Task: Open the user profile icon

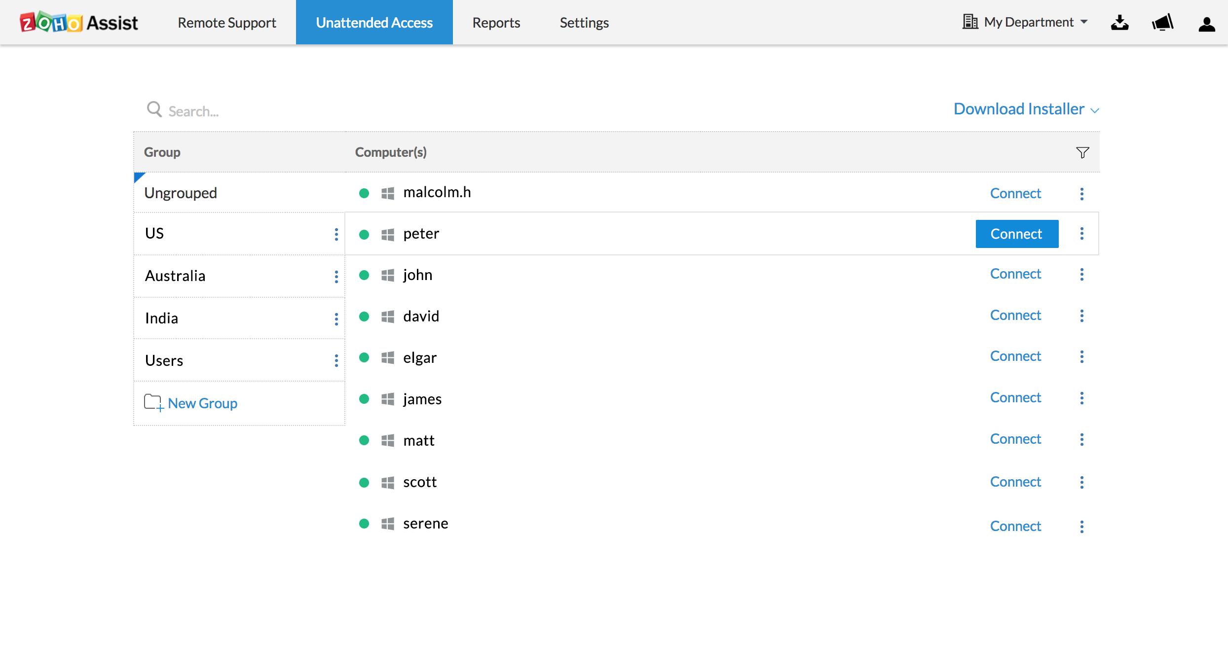Action: 1206,24
